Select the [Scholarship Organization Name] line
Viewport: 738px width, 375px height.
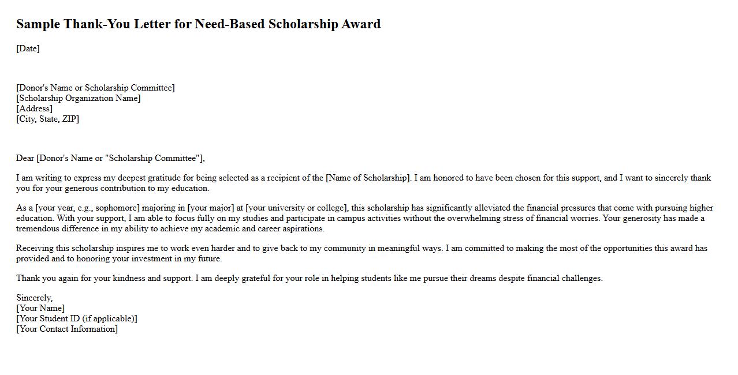pos(79,98)
